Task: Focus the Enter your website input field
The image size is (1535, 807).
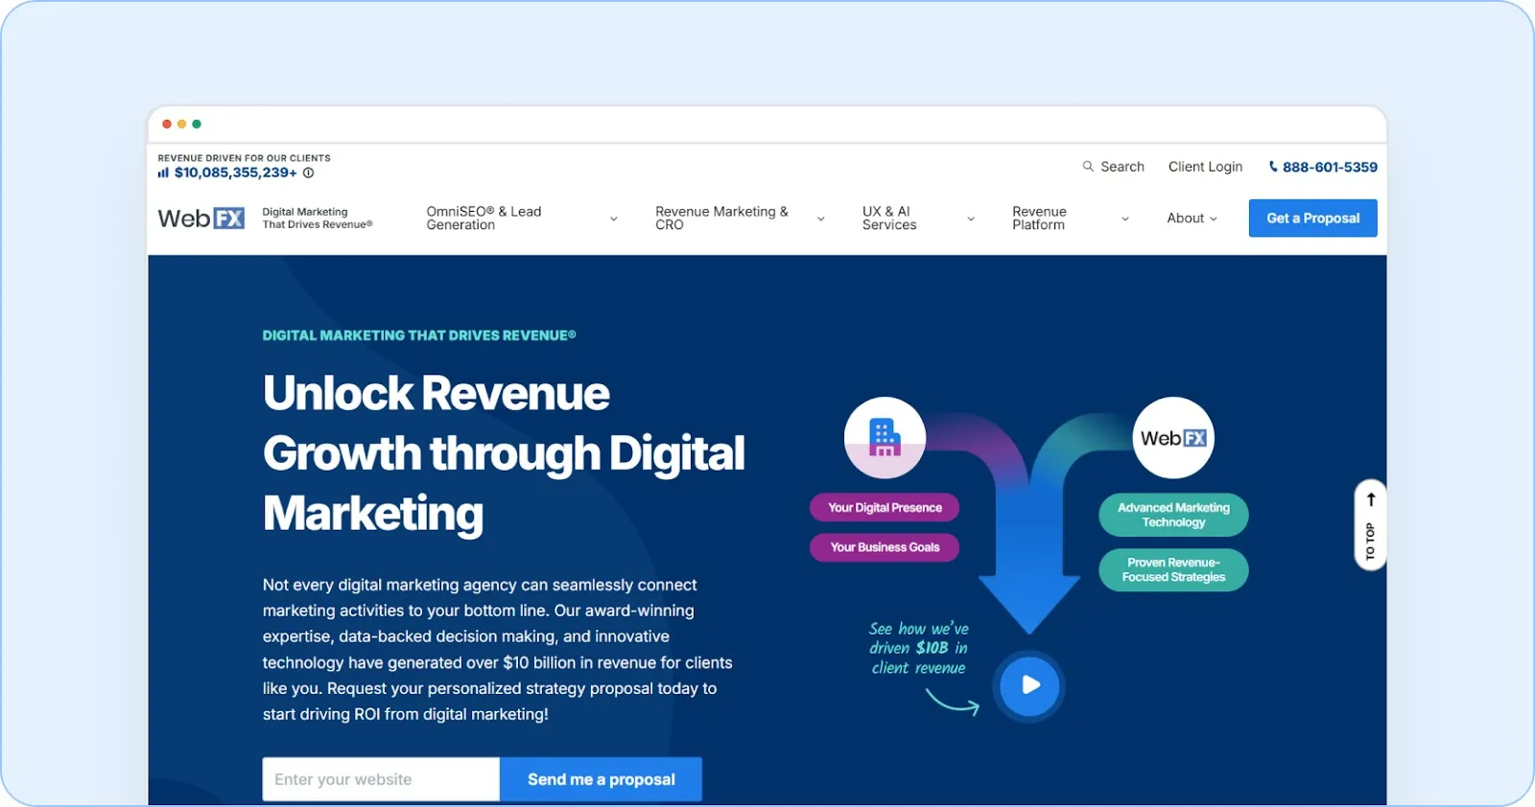Action: click(381, 779)
